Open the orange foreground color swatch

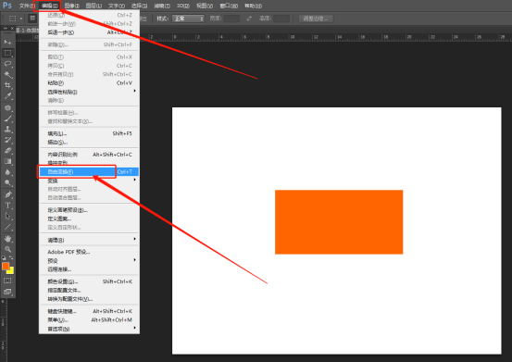(x=6, y=267)
